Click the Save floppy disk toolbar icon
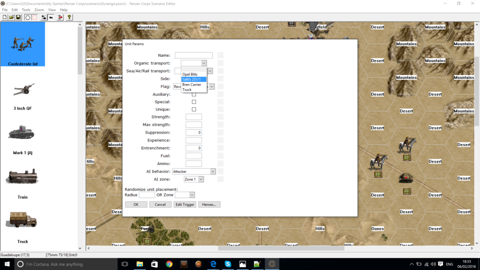This screenshot has width=480, height=270. (x=18, y=17)
